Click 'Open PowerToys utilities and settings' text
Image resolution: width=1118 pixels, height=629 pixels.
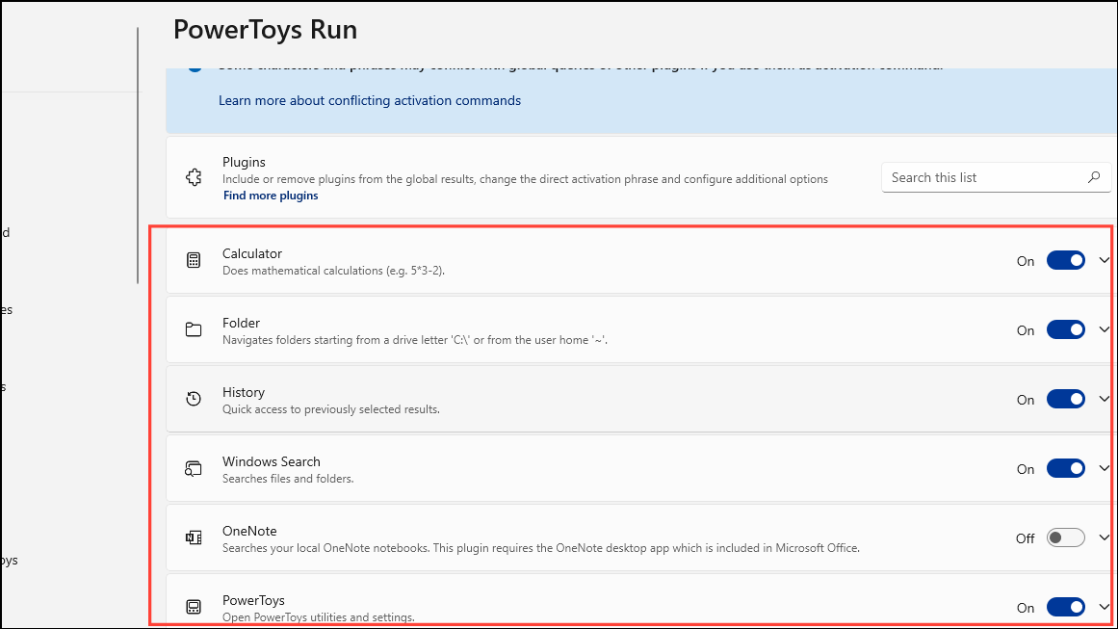318,617
